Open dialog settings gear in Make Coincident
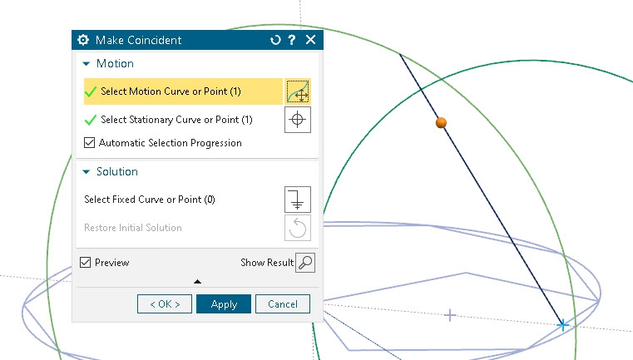The width and height of the screenshot is (633, 360). [x=83, y=40]
